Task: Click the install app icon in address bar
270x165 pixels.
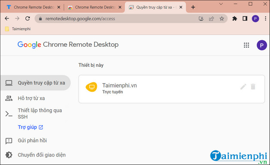Action: click(x=201, y=18)
